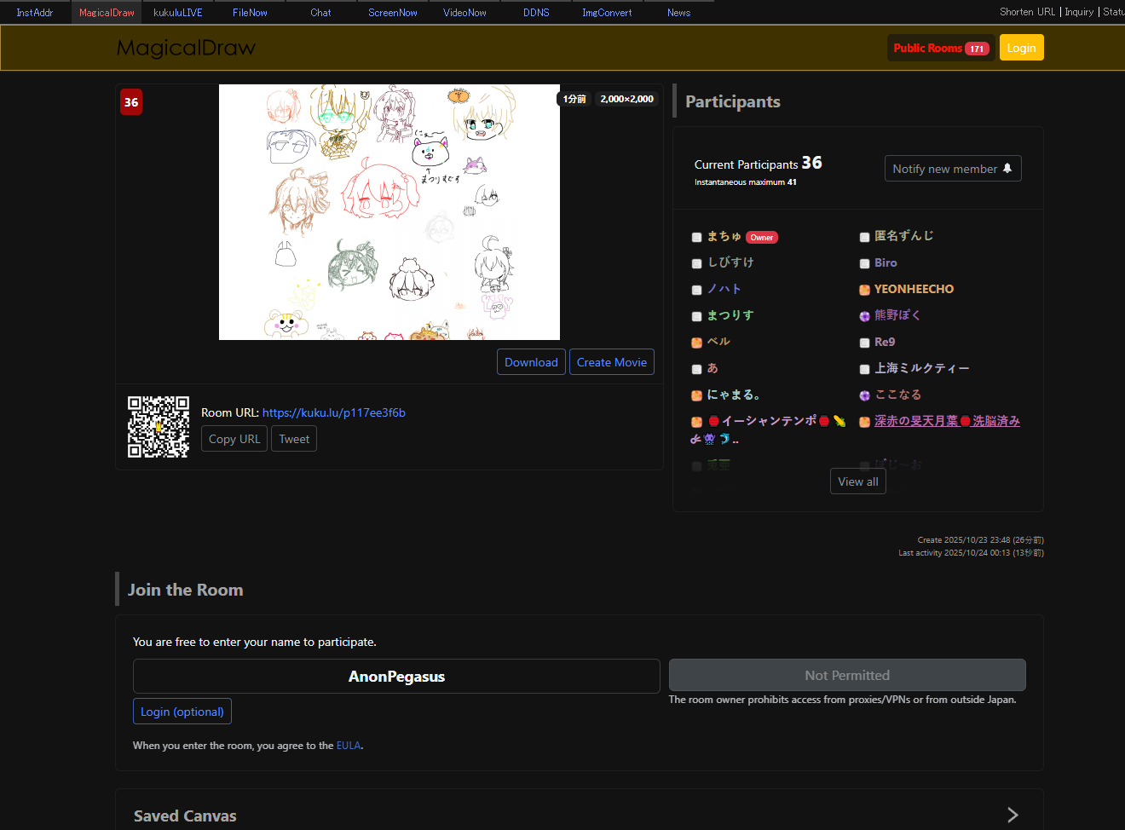1125x830 pixels.
Task: Download the canvas image
Action: point(531,362)
